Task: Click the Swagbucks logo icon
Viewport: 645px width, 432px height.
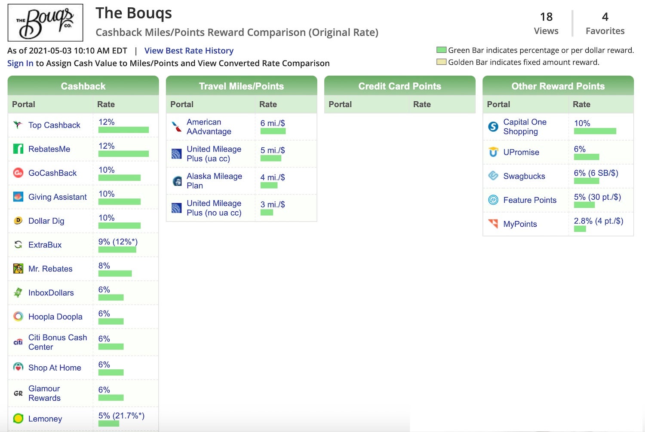Action: tap(493, 176)
